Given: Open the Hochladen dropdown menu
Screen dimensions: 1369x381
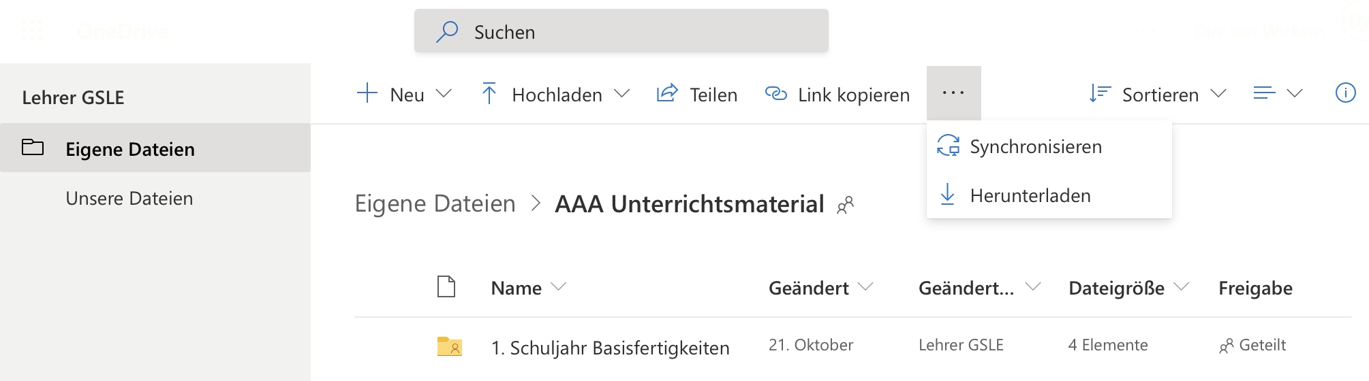Looking at the screenshot, I should pos(621,94).
